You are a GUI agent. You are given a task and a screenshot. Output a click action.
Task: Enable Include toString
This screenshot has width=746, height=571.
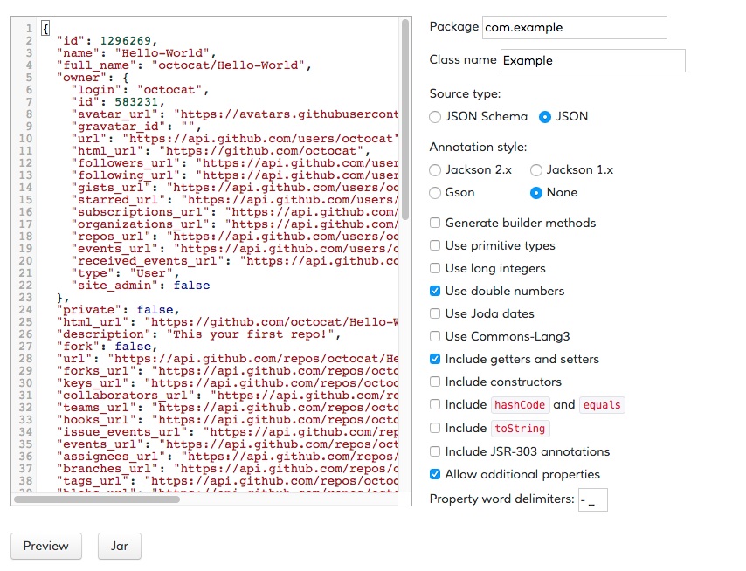tap(433, 429)
